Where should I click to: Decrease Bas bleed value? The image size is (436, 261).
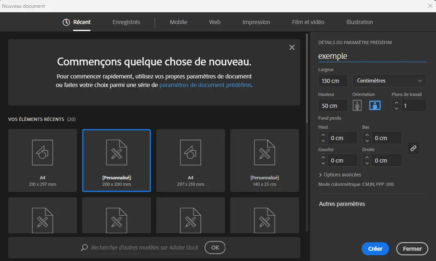click(x=367, y=141)
